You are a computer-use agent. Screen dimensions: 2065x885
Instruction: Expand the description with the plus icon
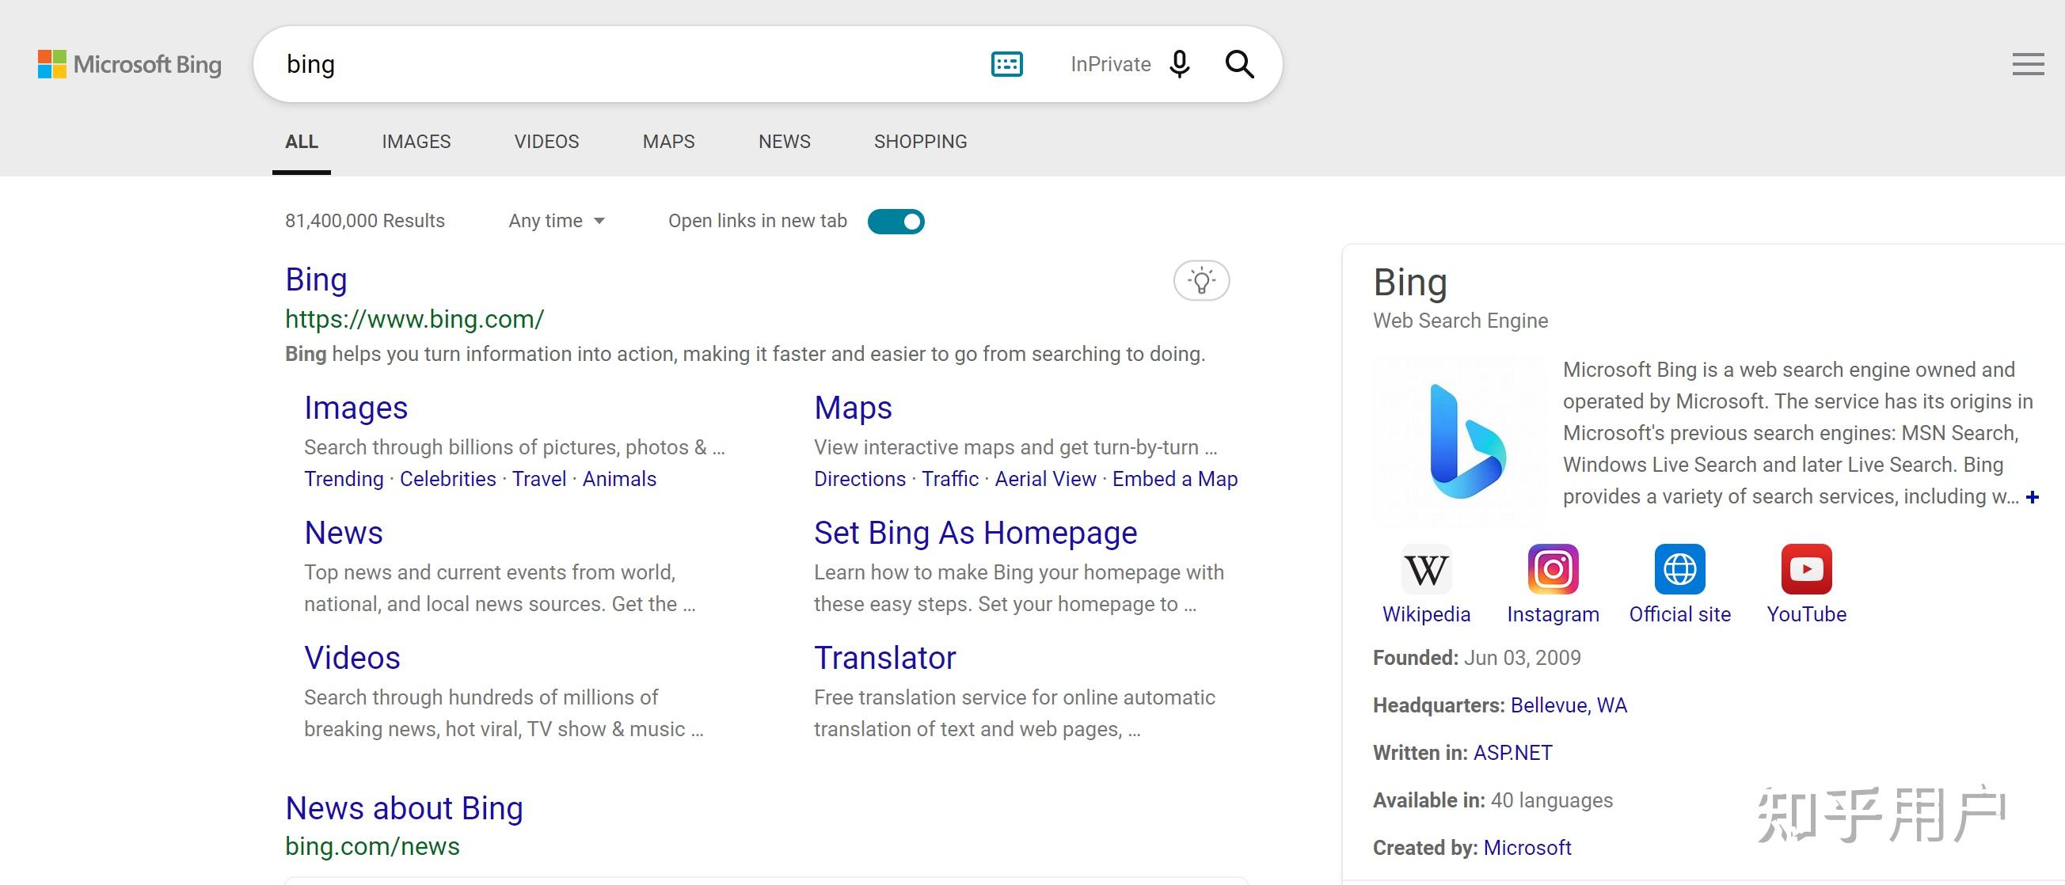tap(2032, 497)
